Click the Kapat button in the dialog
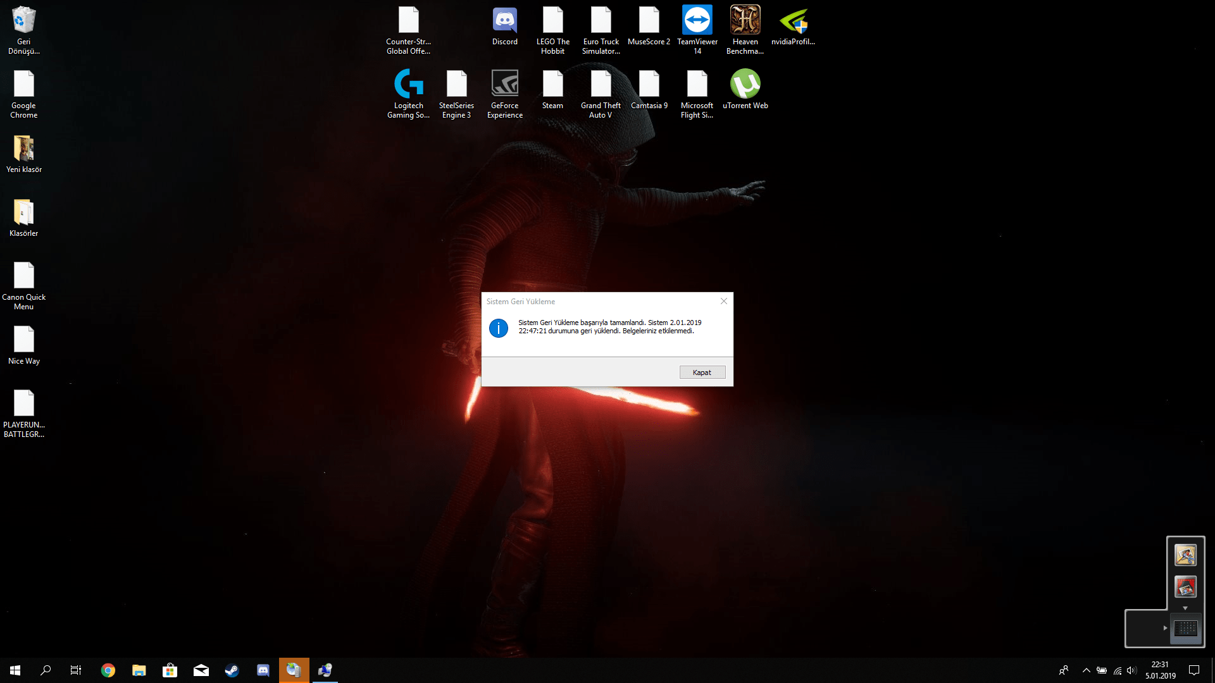1215x683 pixels. click(x=702, y=372)
